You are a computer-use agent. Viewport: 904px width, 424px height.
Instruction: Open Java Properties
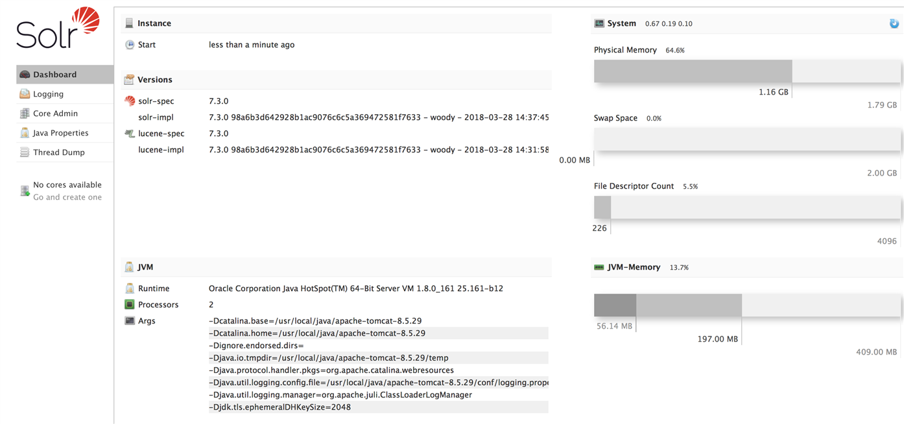tap(65, 133)
